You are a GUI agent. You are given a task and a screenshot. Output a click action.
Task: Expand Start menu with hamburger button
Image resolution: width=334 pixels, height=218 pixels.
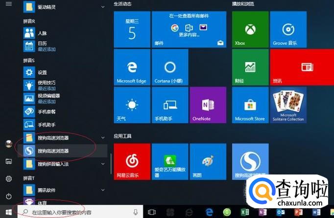pos(9,3)
